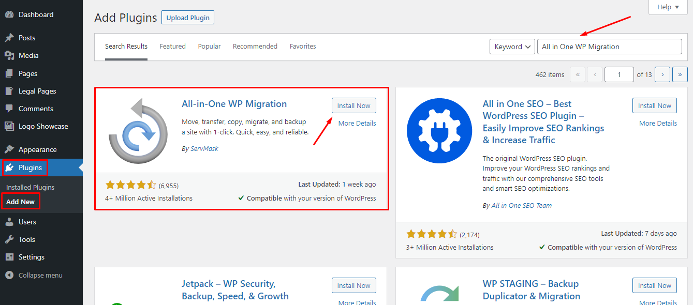Click the Media library icon
Screen dimensions: 693x305
click(x=9, y=55)
